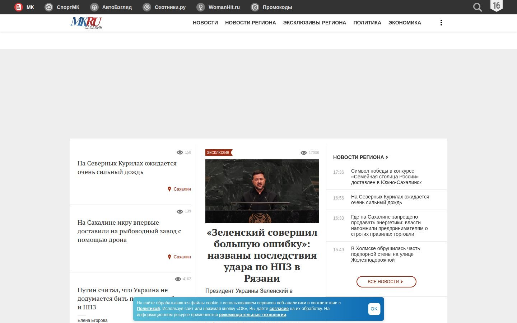Open the cookie Политикой link

(148, 309)
